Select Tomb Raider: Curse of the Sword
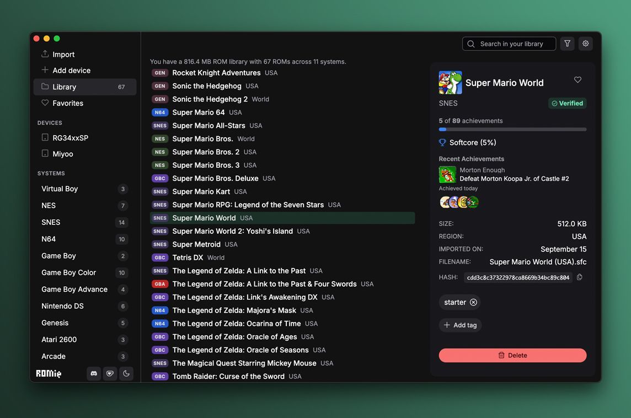 282,377
